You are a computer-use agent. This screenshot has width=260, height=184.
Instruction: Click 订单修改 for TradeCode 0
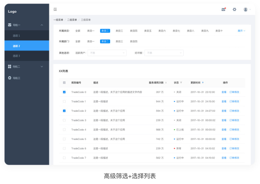coord(234,92)
